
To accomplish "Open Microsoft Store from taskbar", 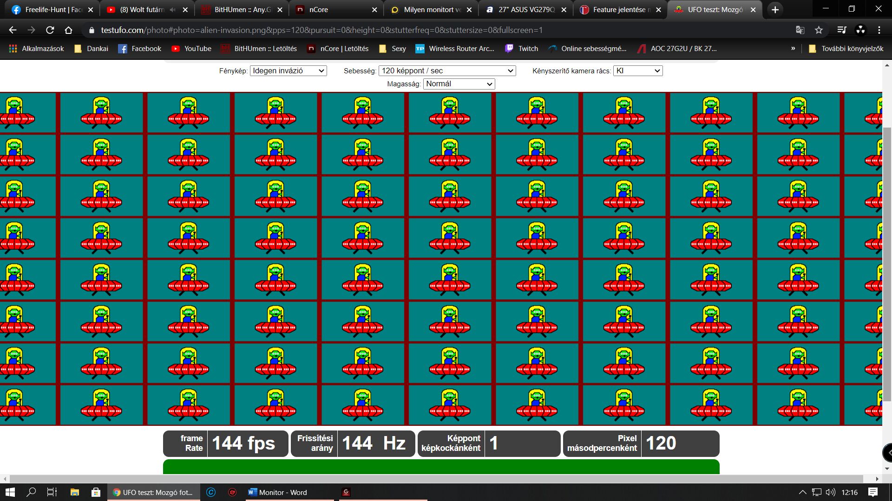I will [96, 492].
